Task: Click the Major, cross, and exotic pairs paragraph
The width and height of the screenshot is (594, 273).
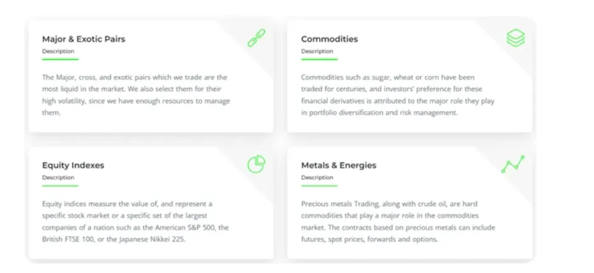Action: 135,94
